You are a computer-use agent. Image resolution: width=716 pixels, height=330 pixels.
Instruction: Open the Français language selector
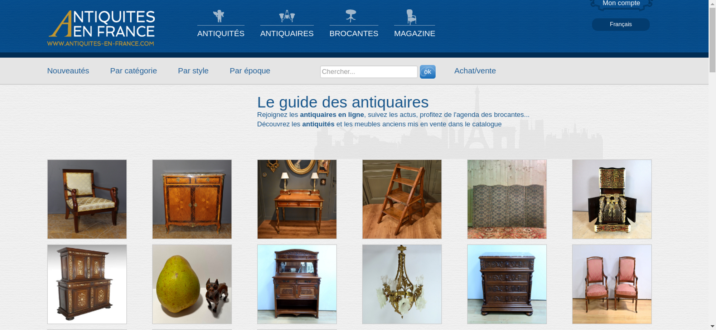tap(621, 24)
